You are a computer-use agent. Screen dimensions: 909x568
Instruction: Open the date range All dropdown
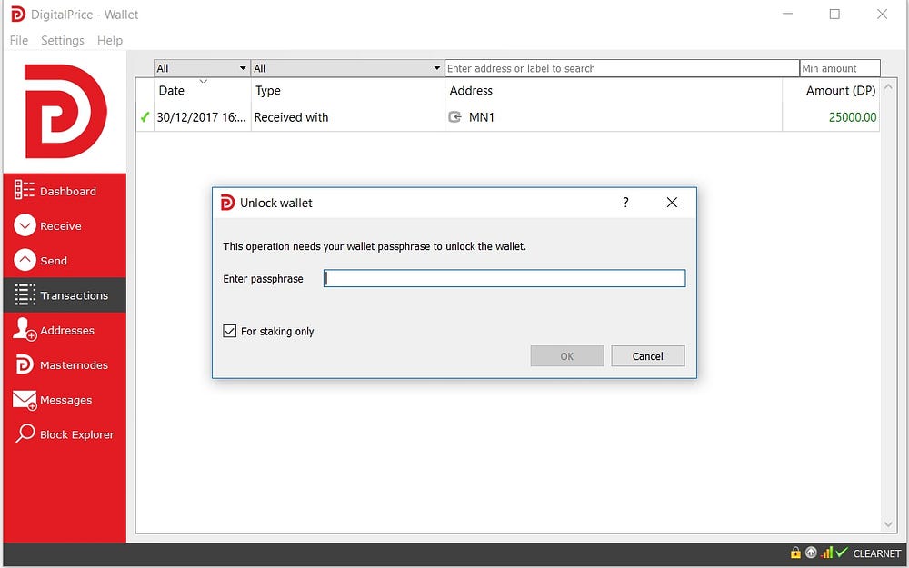202,68
